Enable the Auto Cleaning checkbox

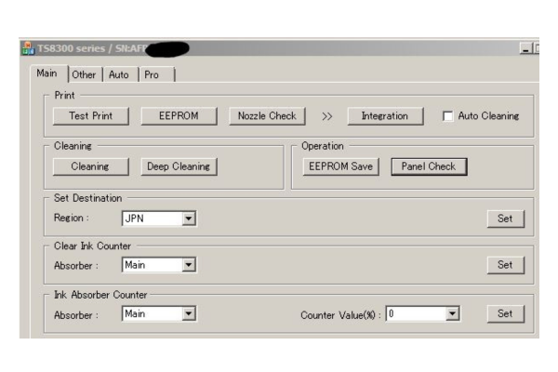coord(447,116)
